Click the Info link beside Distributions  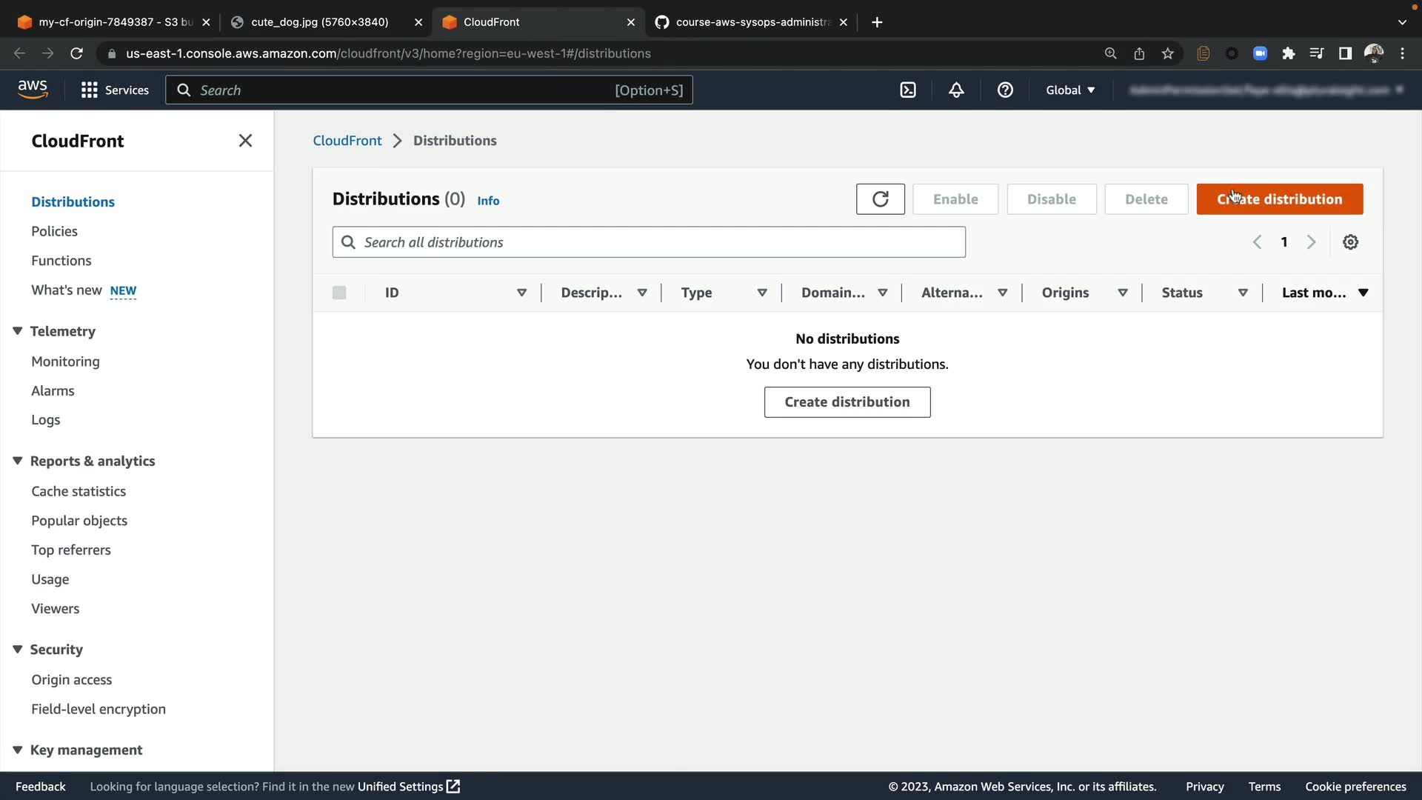coord(488,201)
